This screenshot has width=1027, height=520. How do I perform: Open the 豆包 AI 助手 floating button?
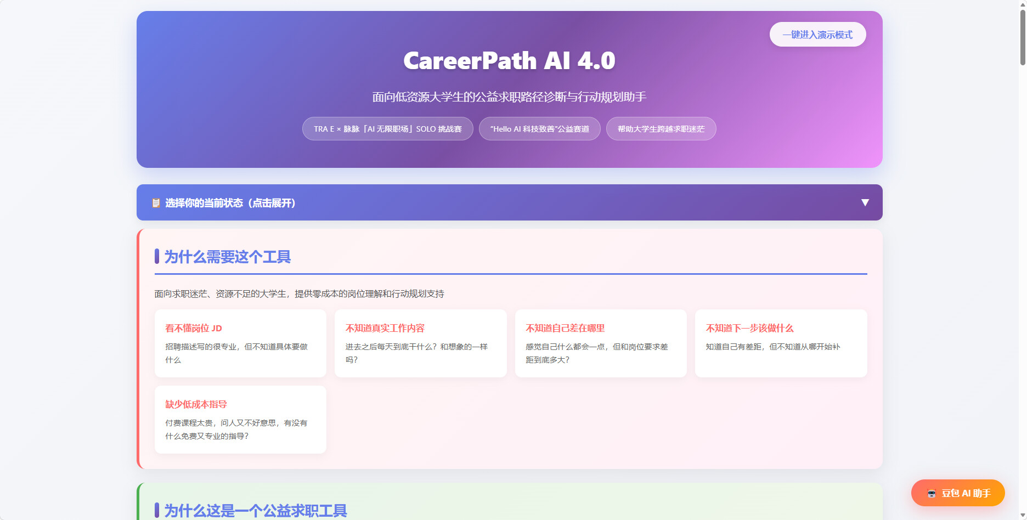click(958, 493)
